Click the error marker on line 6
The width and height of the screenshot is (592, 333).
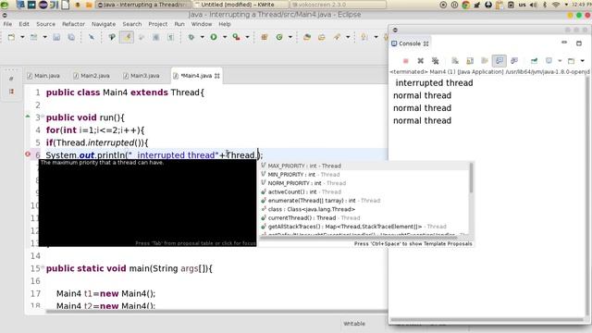coord(28,154)
